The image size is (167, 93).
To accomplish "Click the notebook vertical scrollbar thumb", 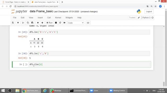I will coord(164,84).
